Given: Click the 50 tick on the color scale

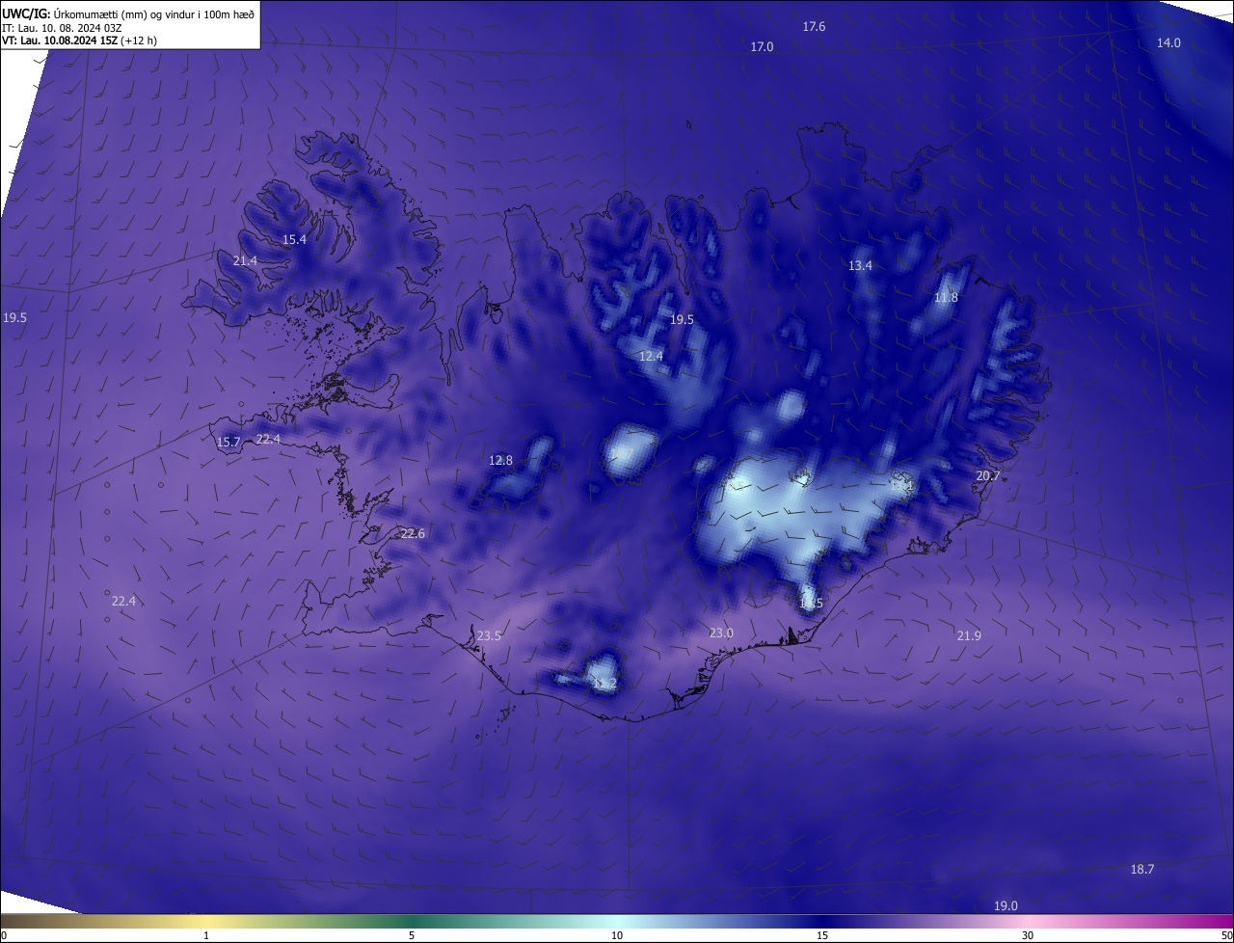Looking at the screenshot, I should click(x=1227, y=936).
